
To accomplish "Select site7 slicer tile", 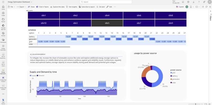I will pos(139,23).
